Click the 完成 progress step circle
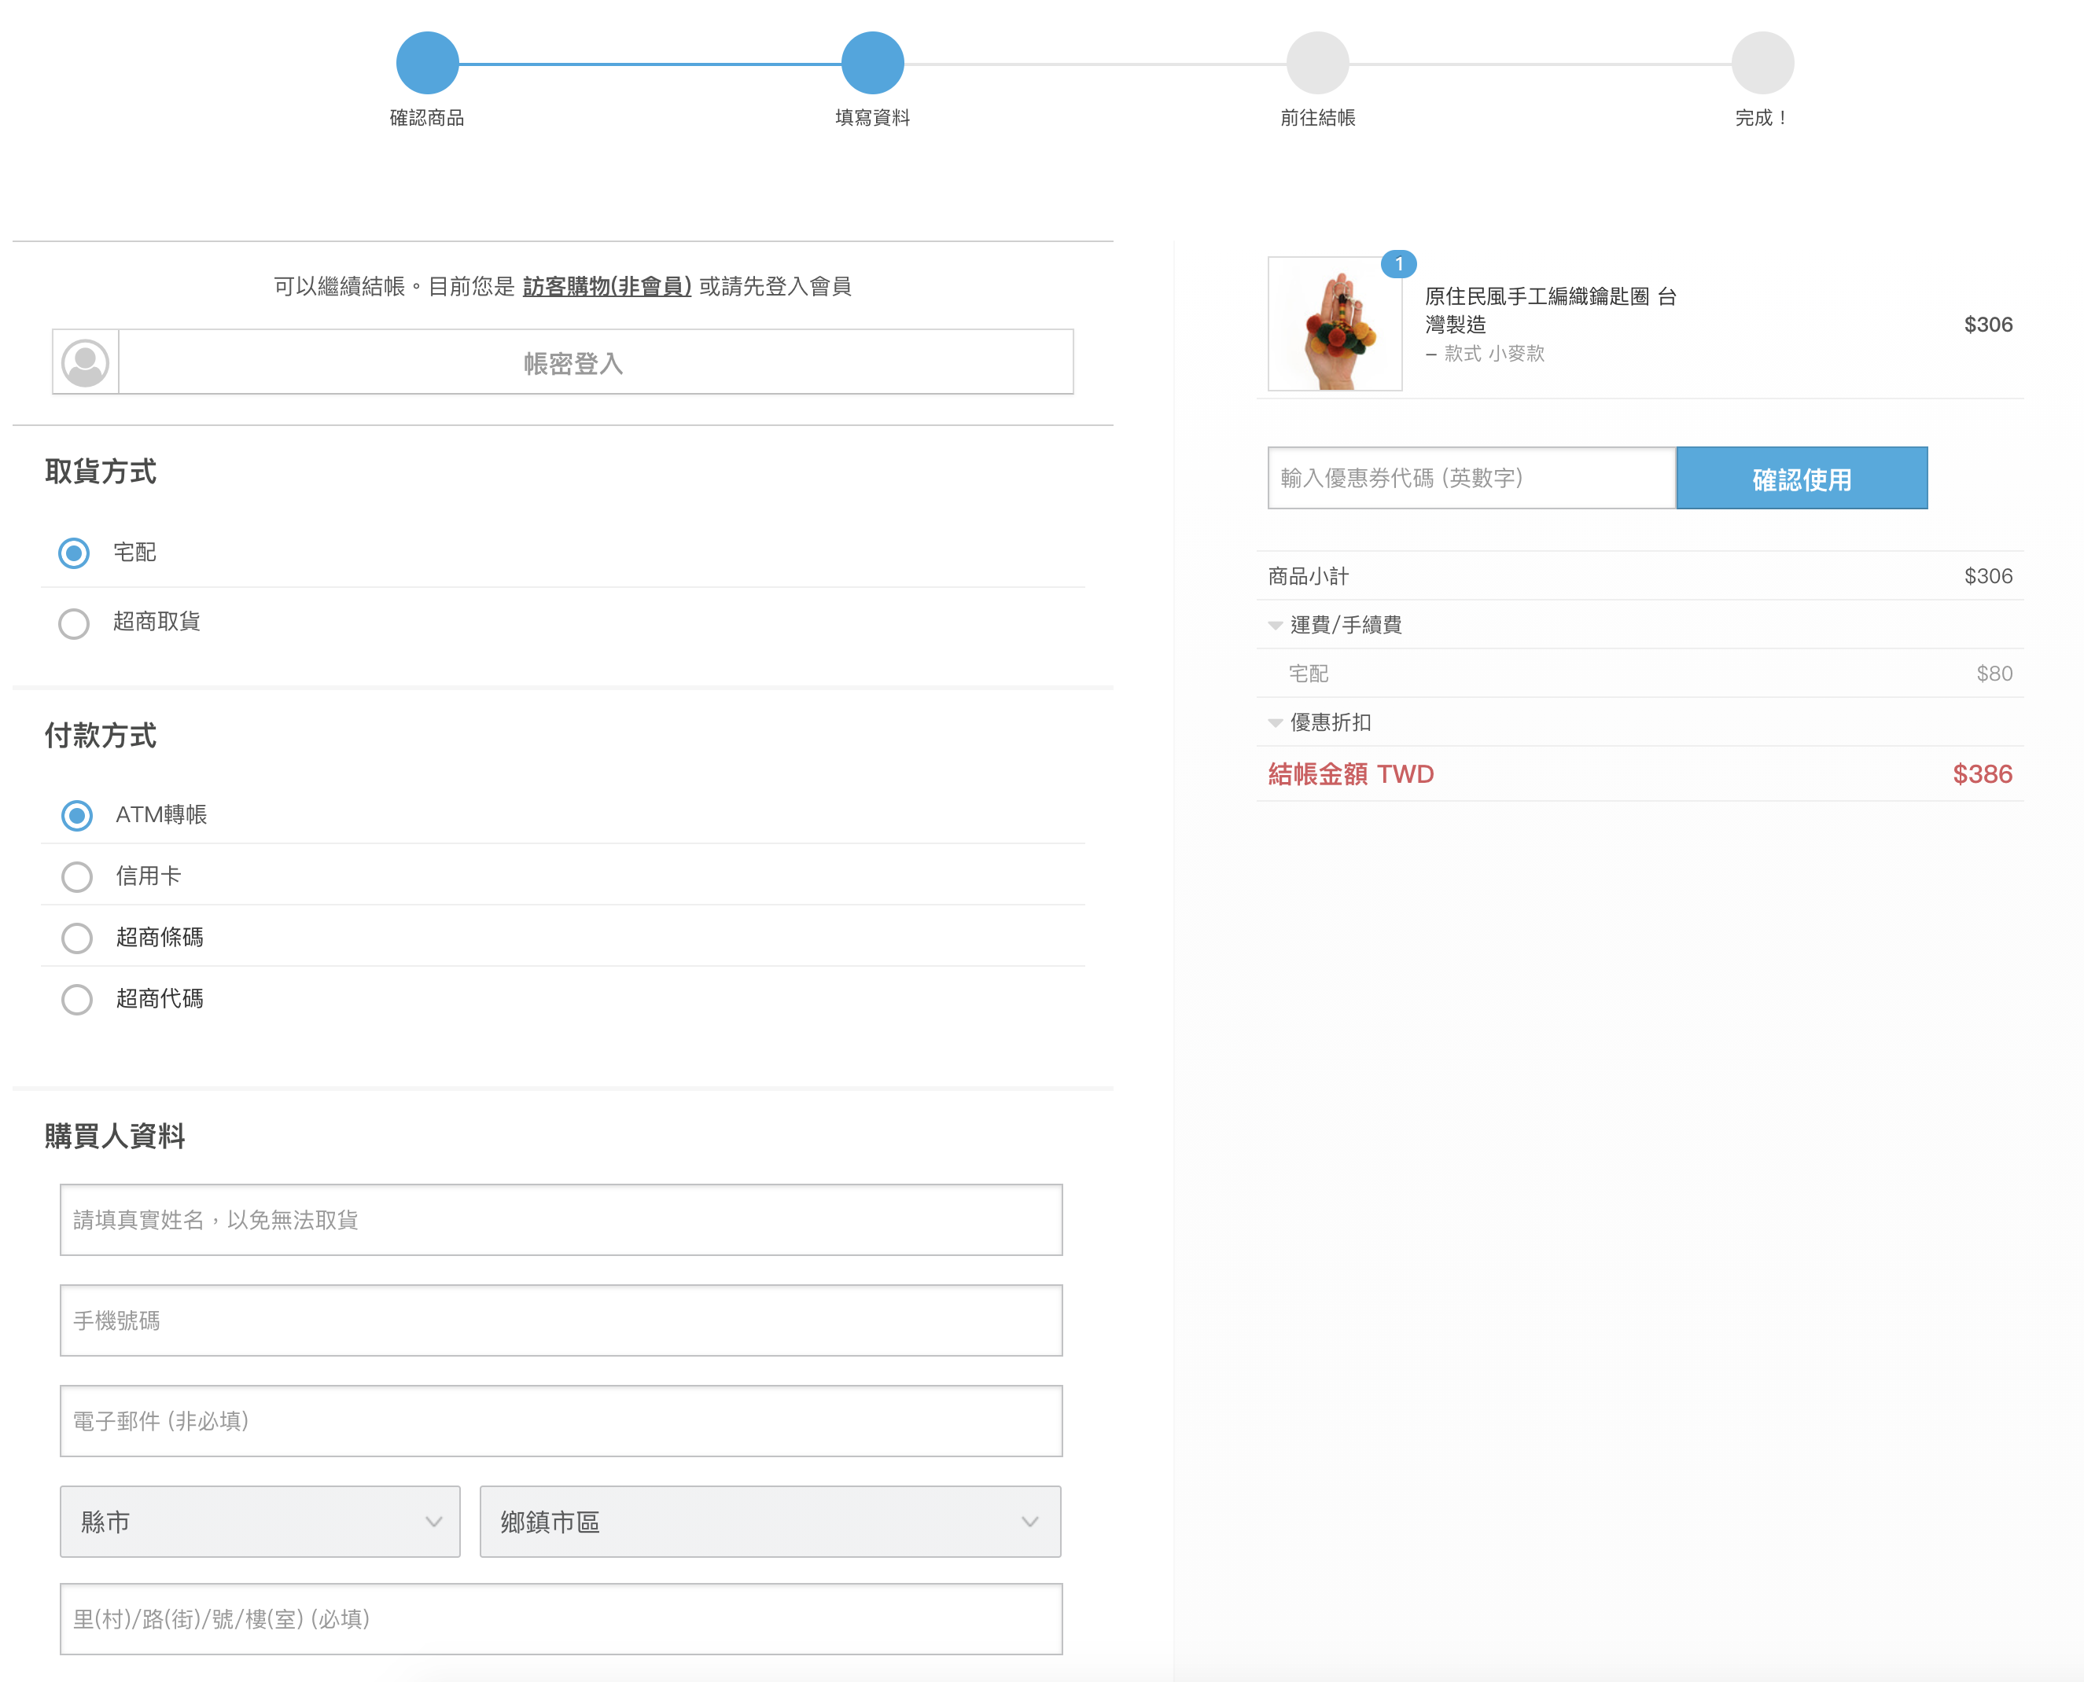The width and height of the screenshot is (2084, 1682). (x=1762, y=63)
